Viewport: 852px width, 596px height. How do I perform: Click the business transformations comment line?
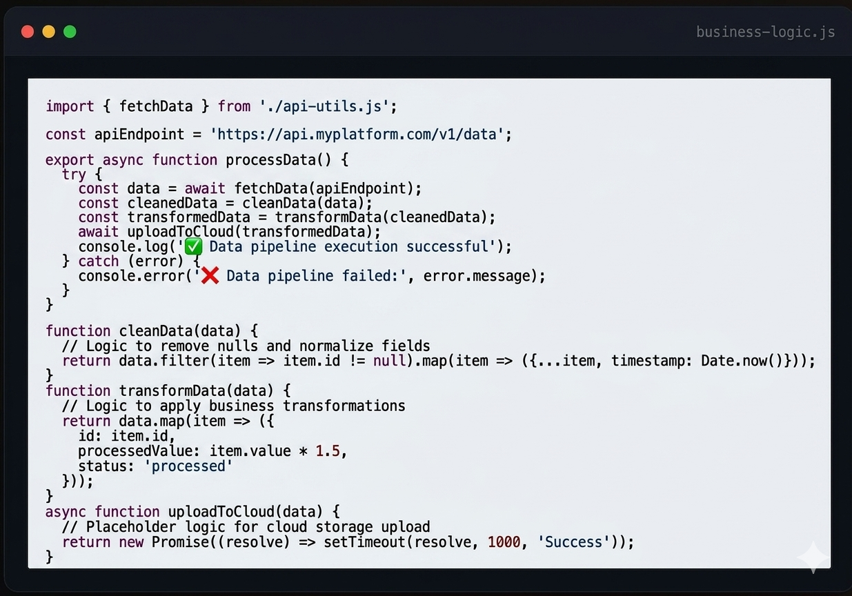(233, 406)
